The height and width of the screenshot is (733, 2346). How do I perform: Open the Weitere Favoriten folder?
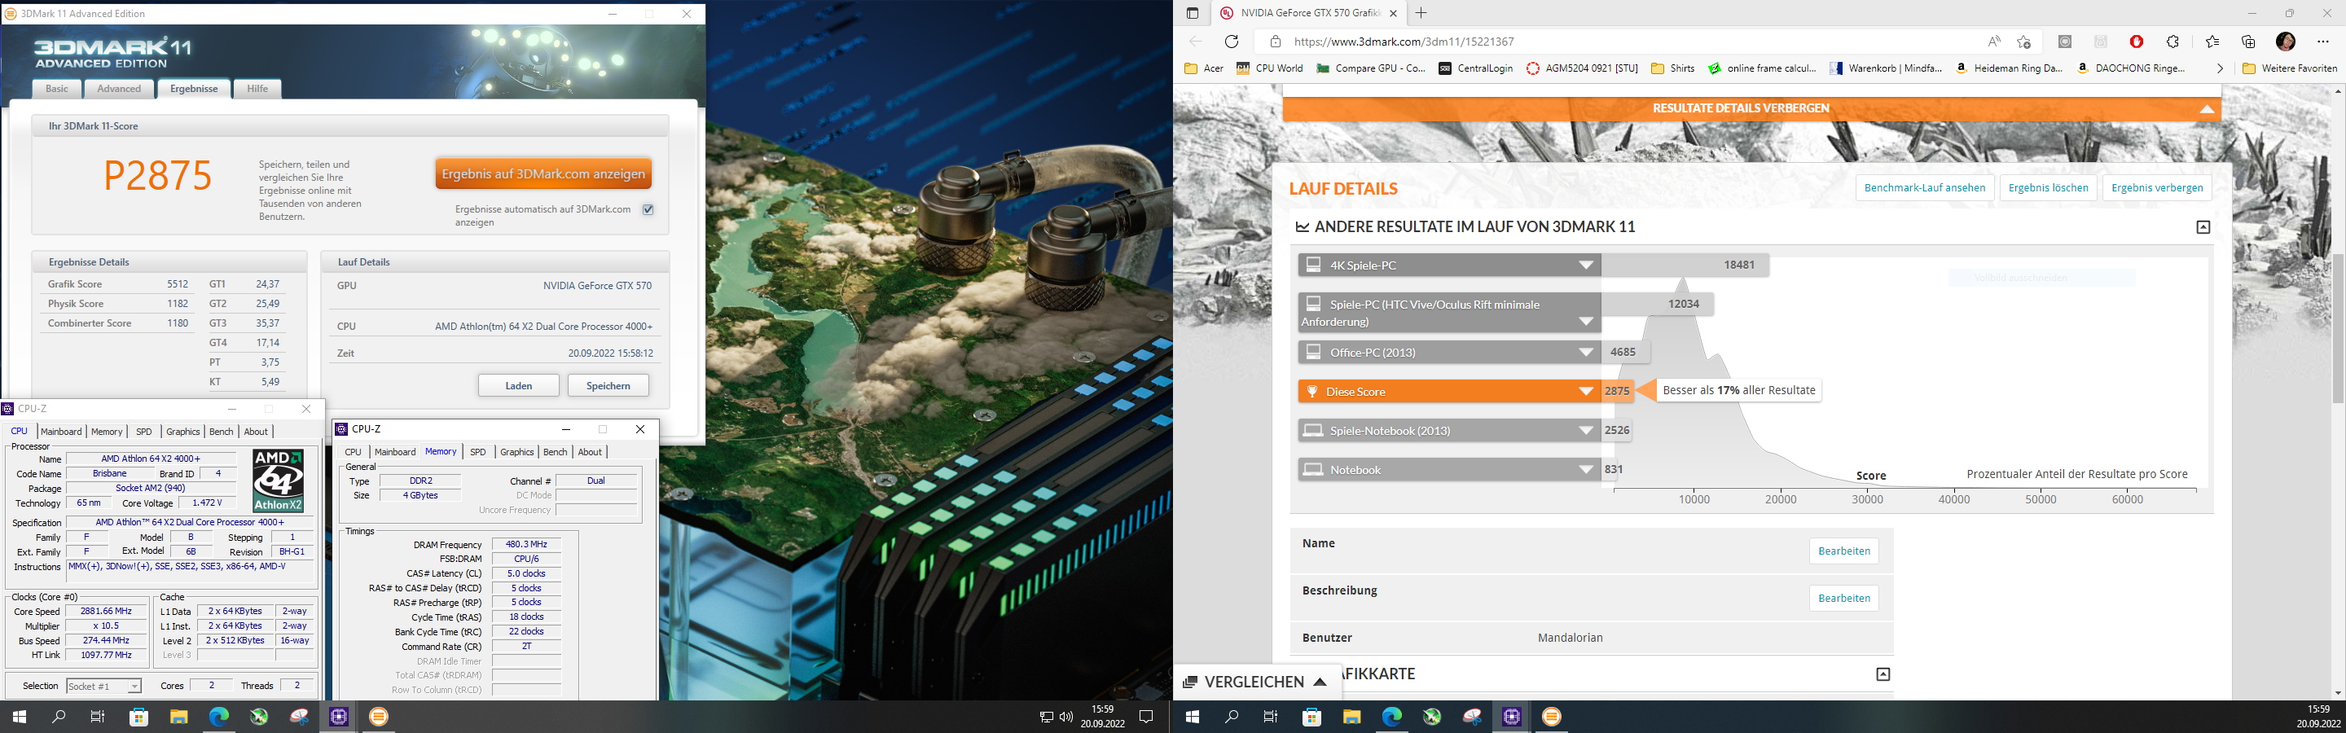(x=2290, y=68)
